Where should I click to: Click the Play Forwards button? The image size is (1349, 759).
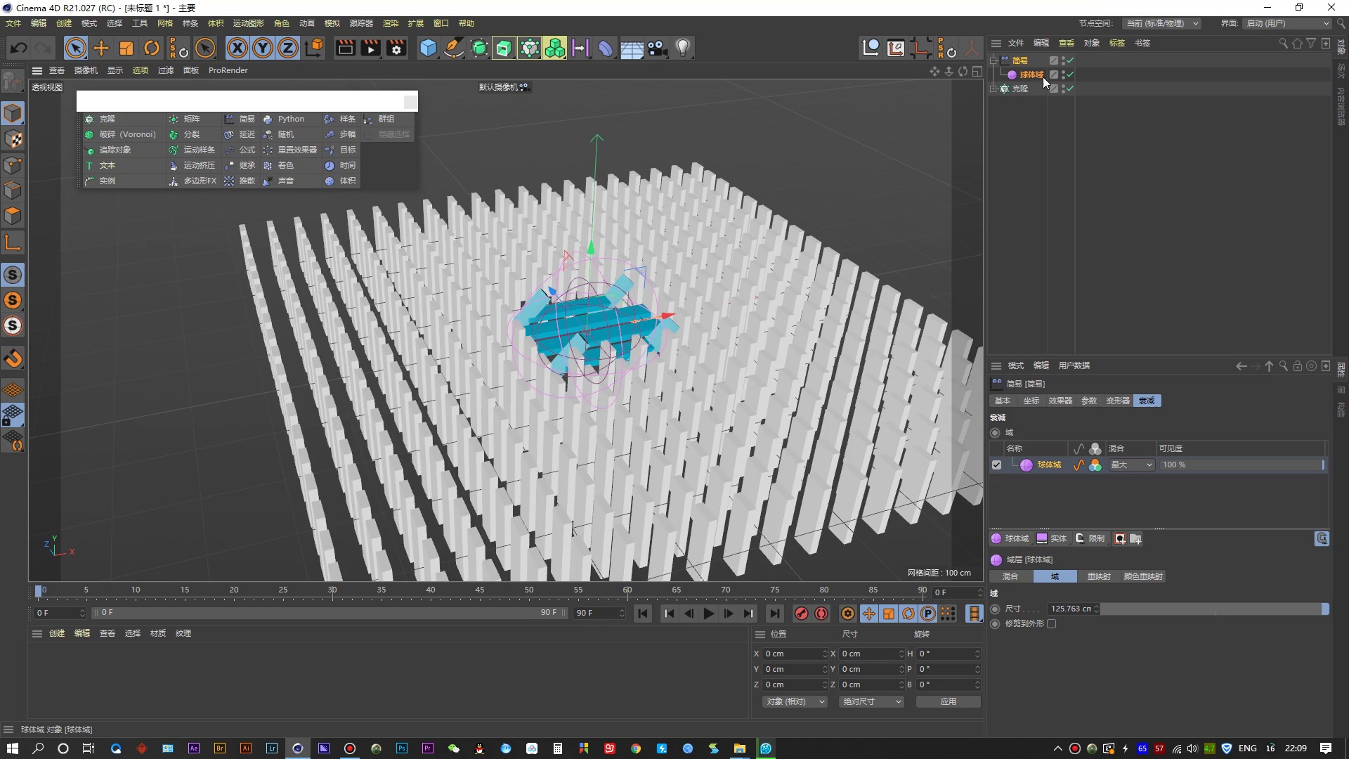tap(708, 614)
